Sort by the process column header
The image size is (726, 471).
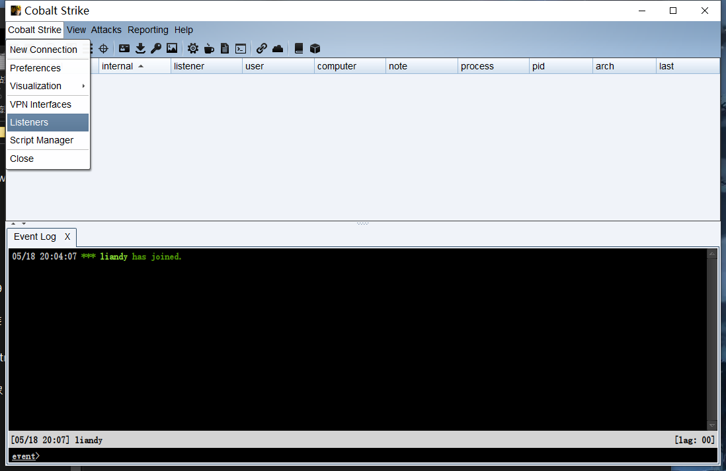click(x=493, y=66)
